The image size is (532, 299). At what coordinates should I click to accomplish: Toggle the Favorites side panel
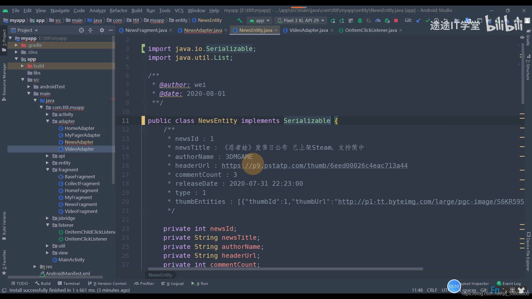(4, 262)
